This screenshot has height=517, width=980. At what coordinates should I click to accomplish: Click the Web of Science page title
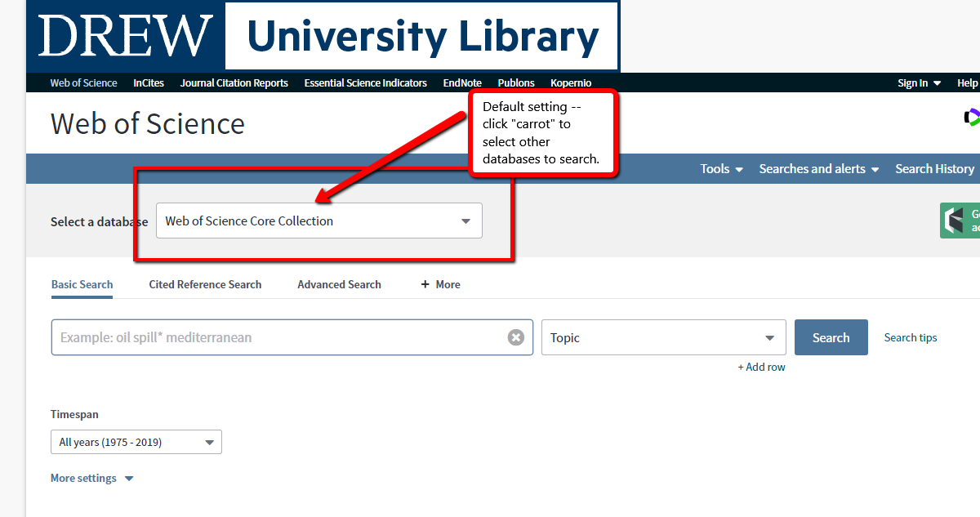point(148,124)
